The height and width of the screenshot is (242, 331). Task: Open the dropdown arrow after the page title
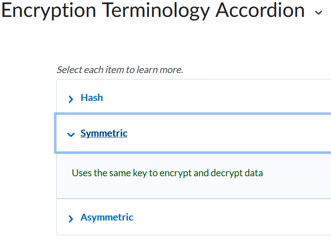pyautogui.click(x=319, y=13)
